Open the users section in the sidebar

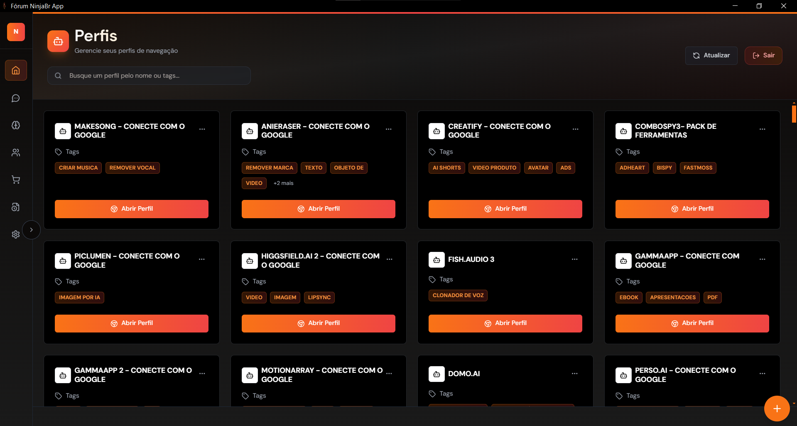click(15, 153)
